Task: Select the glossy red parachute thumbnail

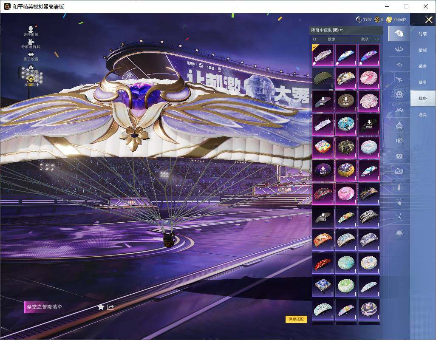Action: [323, 263]
